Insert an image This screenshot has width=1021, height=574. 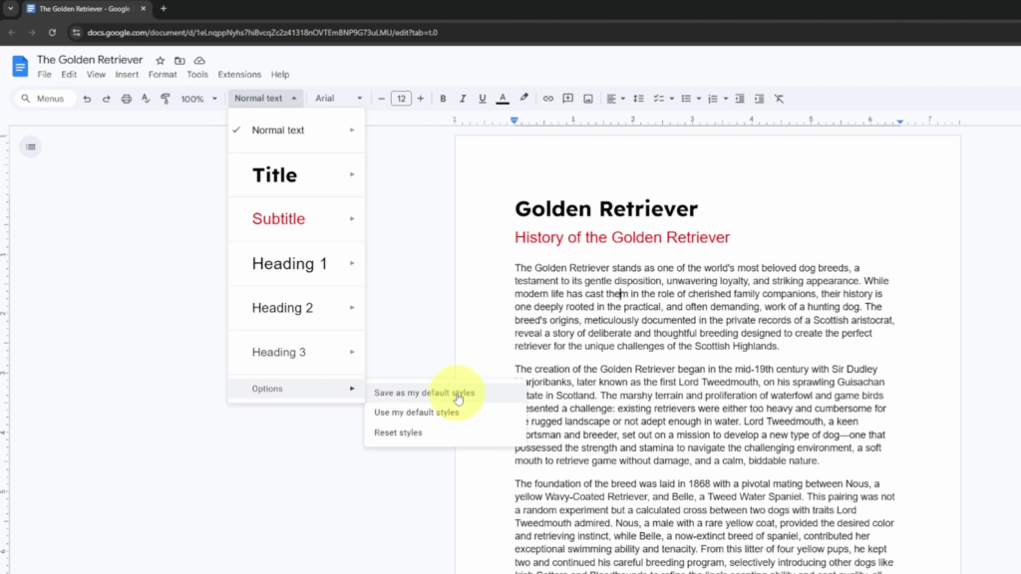pyautogui.click(x=588, y=98)
